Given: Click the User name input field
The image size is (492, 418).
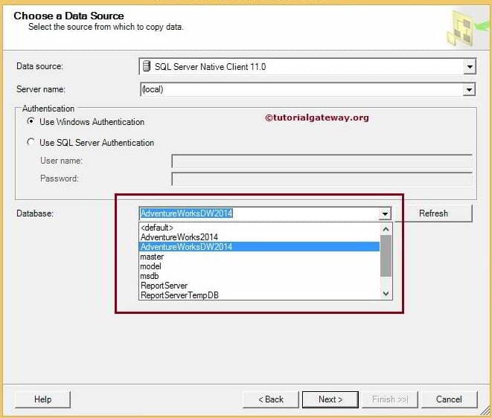Looking at the screenshot, I should tap(322, 161).
